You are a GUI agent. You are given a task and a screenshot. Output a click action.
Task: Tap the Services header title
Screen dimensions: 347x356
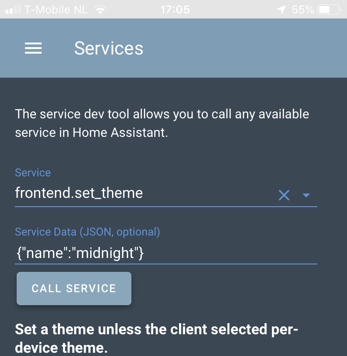point(109,48)
